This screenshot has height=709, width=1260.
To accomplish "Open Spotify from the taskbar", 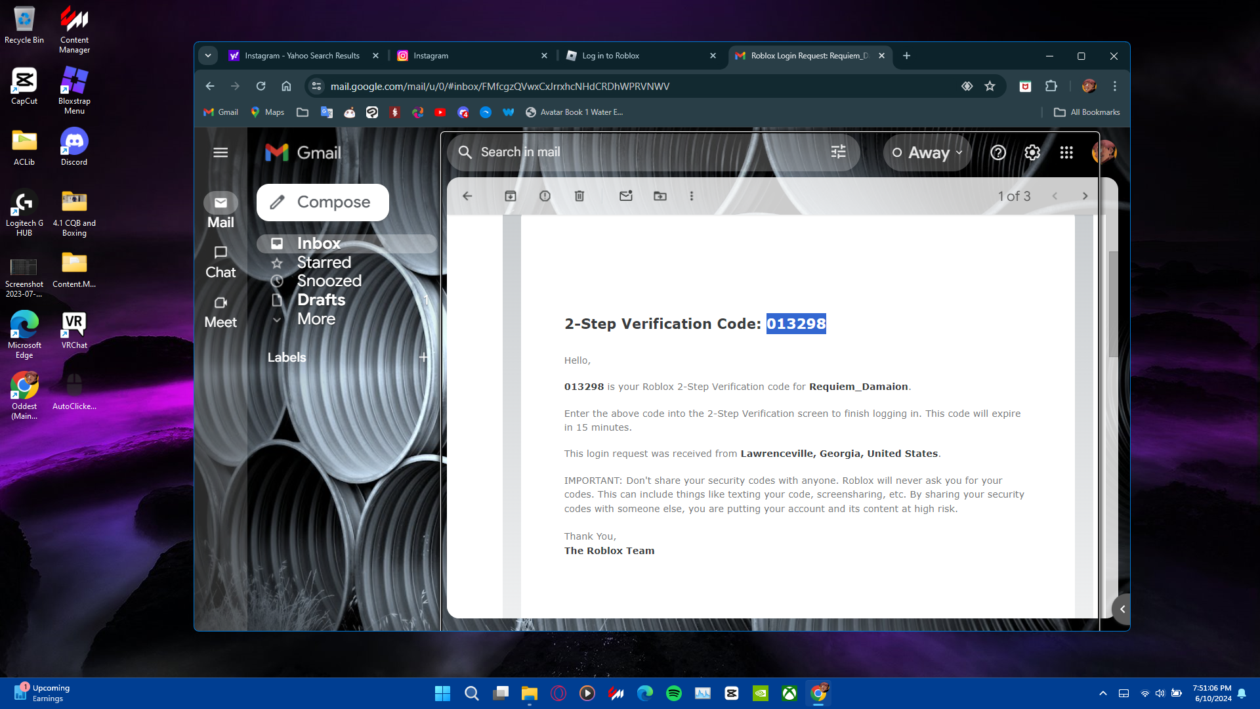I will (674, 693).
